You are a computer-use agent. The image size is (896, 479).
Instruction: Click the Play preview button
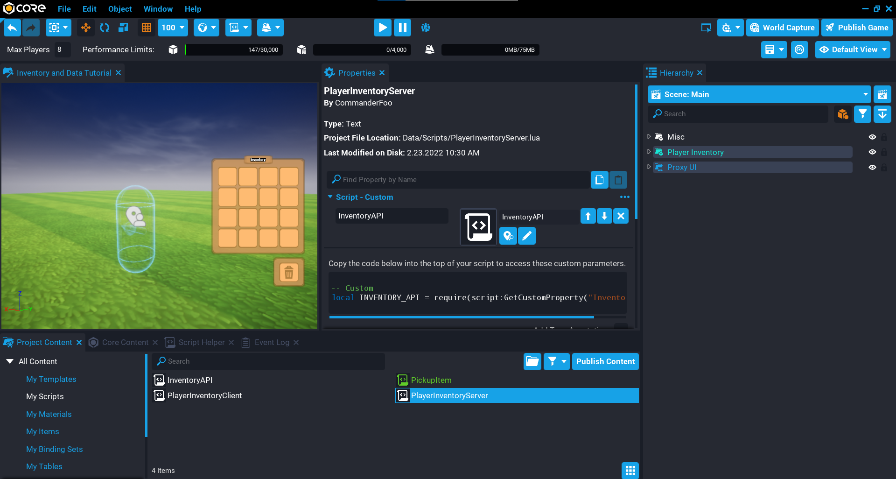pyautogui.click(x=382, y=28)
